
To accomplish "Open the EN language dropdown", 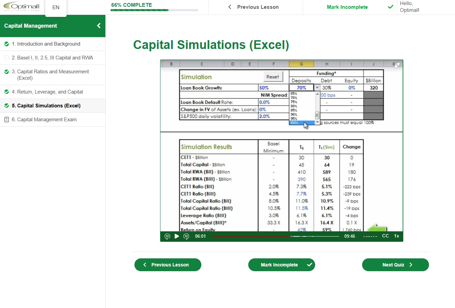I will click(55, 7).
